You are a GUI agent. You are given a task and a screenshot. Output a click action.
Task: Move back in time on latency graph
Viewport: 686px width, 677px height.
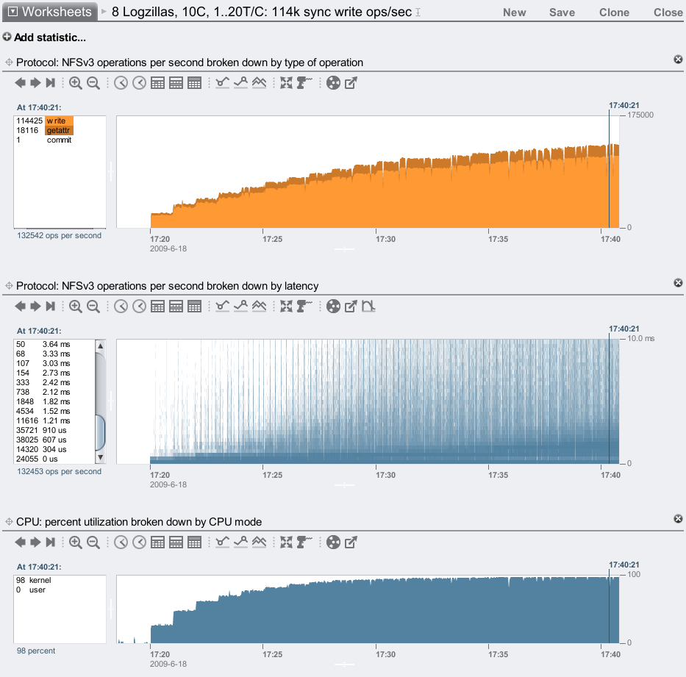(20, 307)
